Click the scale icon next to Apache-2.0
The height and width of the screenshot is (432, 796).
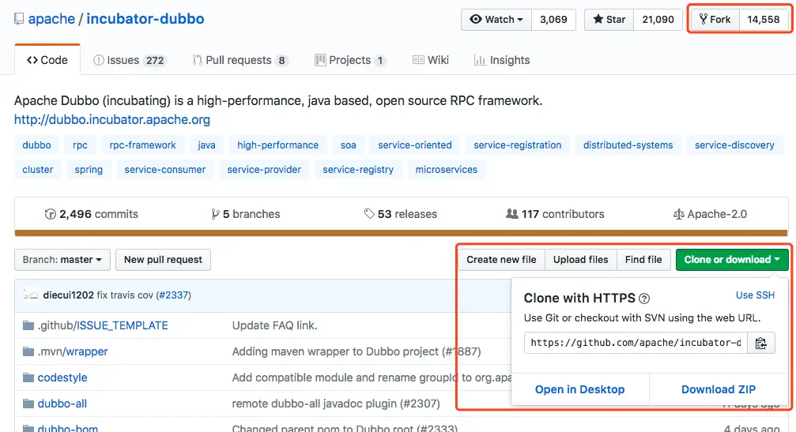(678, 214)
